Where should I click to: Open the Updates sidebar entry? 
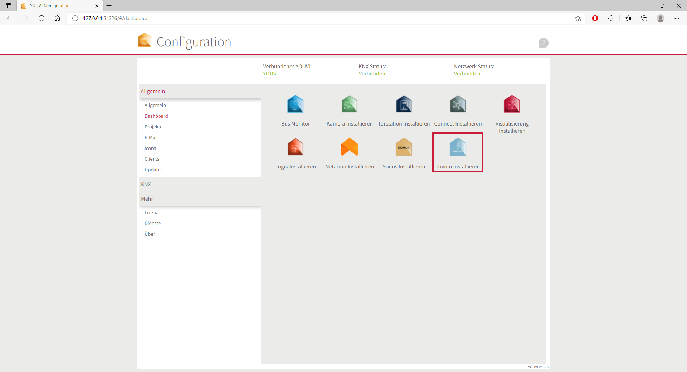pyautogui.click(x=154, y=170)
